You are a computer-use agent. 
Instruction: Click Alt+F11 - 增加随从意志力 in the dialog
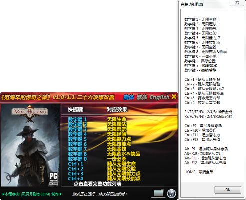205,158
